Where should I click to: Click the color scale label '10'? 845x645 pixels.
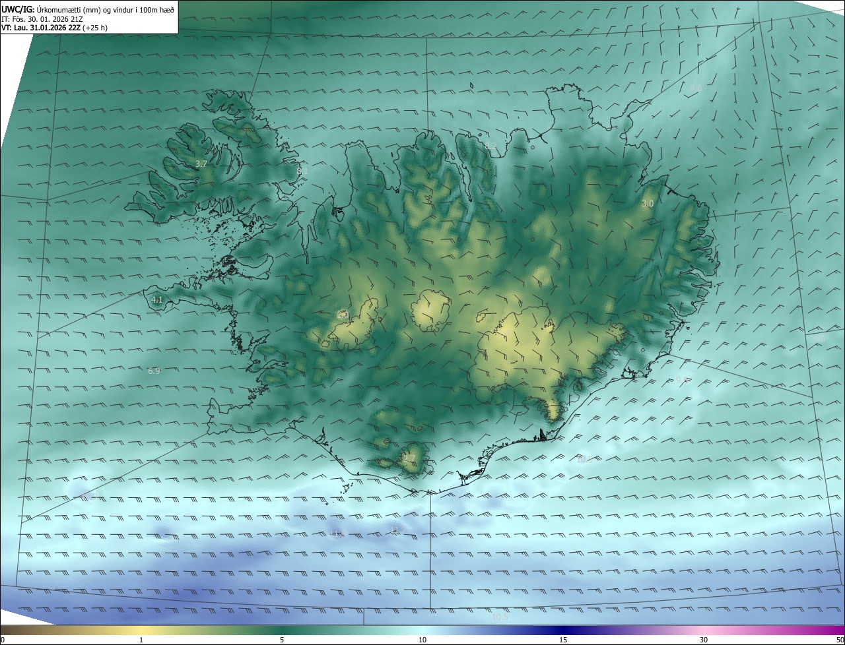click(422, 640)
